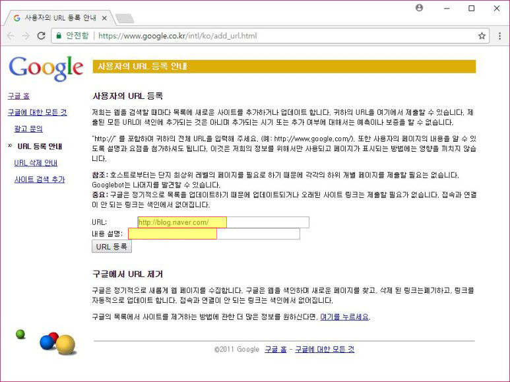Open the Chrome three-dot menu
This screenshot has width=510, height=382.
pyautogui.click(x=500, y=36)
